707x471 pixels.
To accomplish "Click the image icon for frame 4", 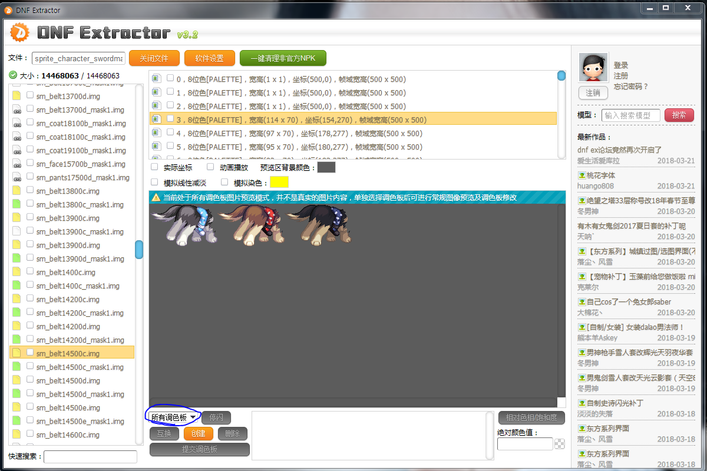I will (x=156, y=133).
